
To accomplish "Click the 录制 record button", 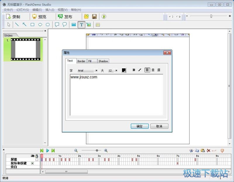I will pyautogui.click(x=13, y=17).
